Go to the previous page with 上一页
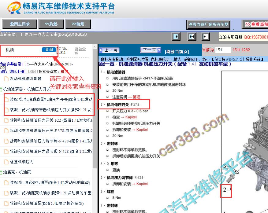The width and height of the screenshot is (268, 213). [x=109, y=50]
